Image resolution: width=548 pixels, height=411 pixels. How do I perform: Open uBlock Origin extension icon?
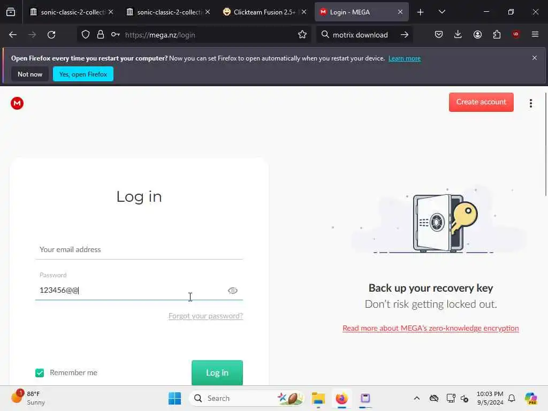(x=516, y=34)
